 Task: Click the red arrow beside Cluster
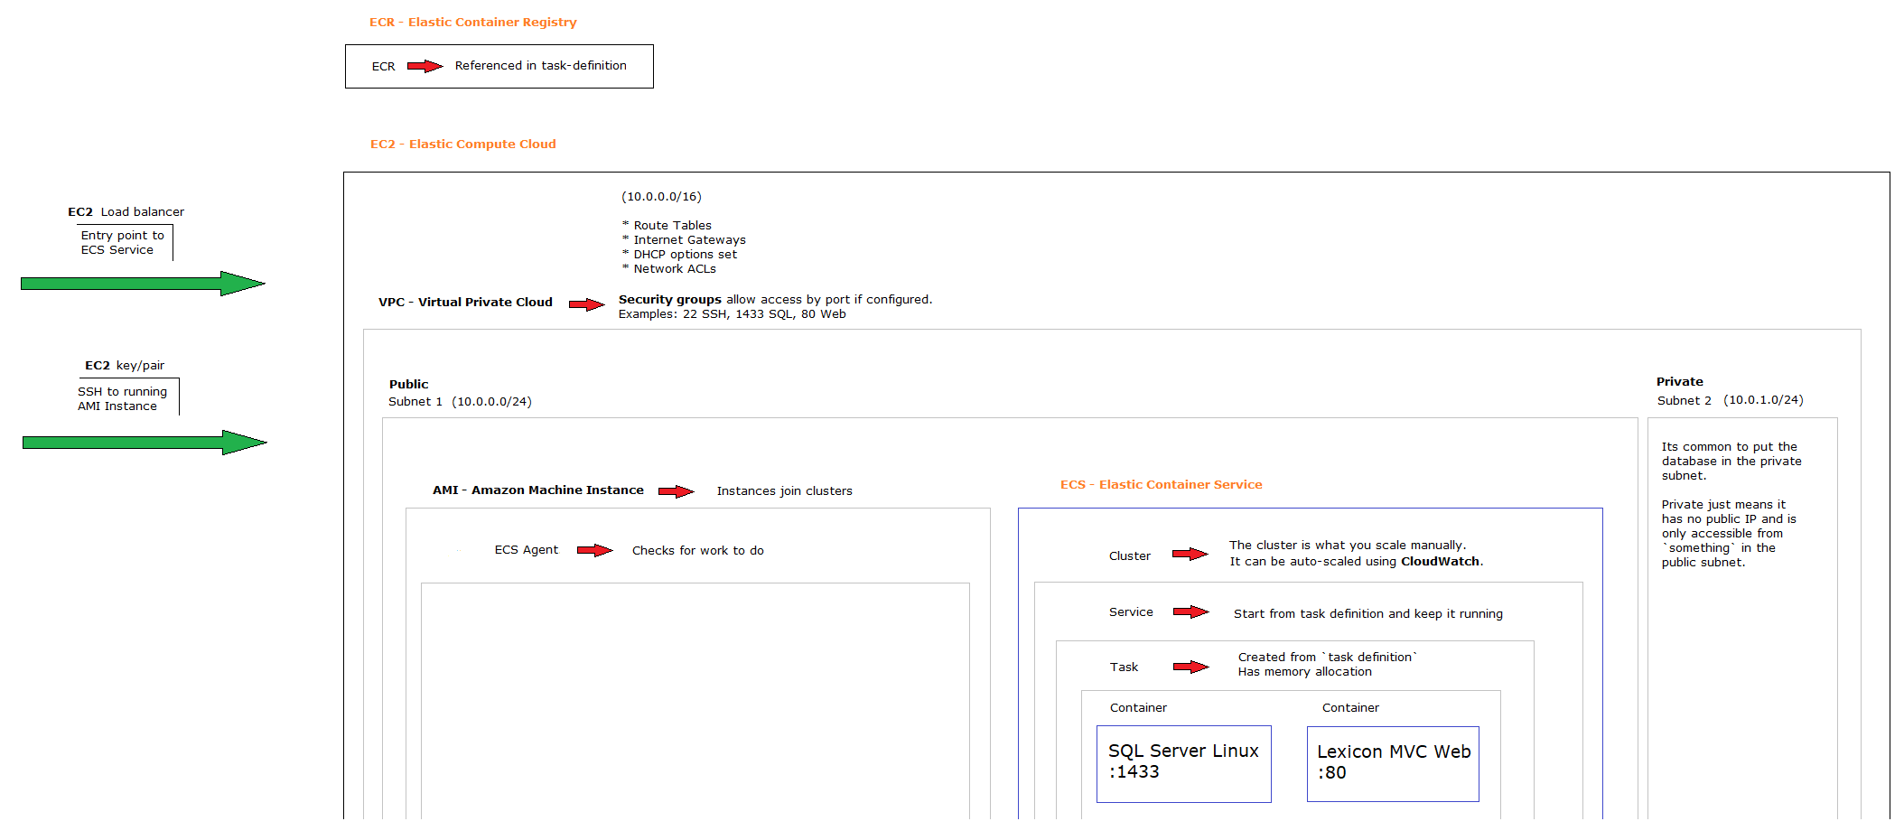point(1190,554)
